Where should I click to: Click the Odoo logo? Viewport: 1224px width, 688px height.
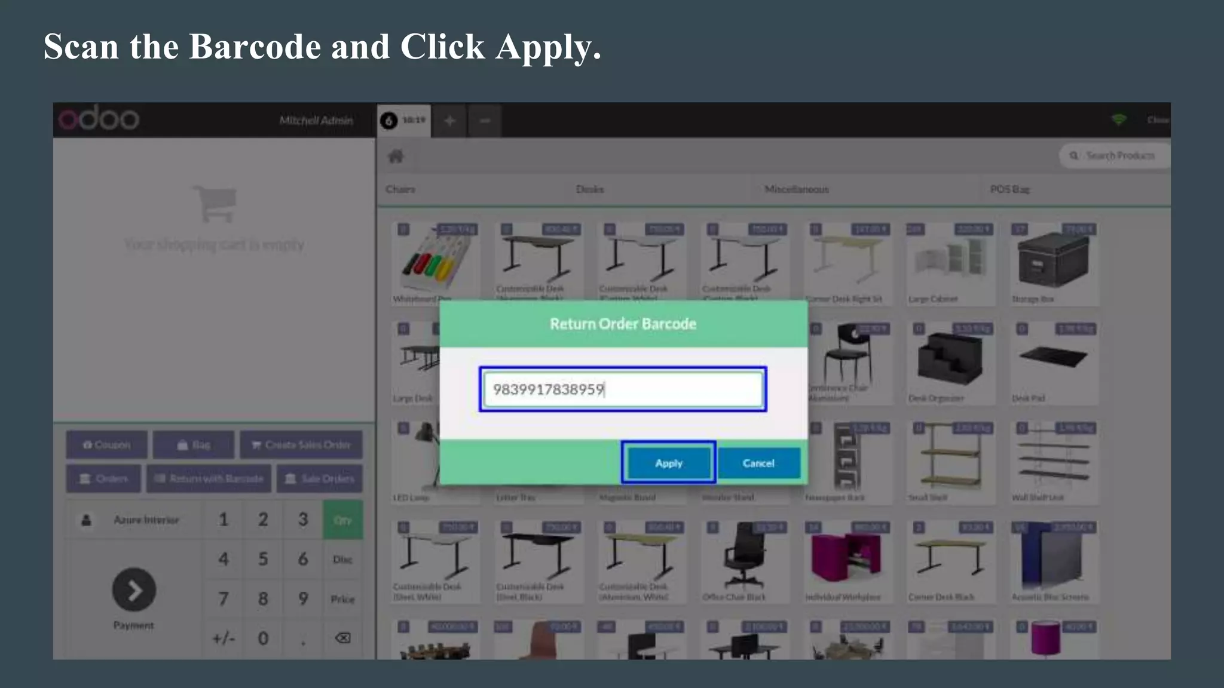(99, 119)
